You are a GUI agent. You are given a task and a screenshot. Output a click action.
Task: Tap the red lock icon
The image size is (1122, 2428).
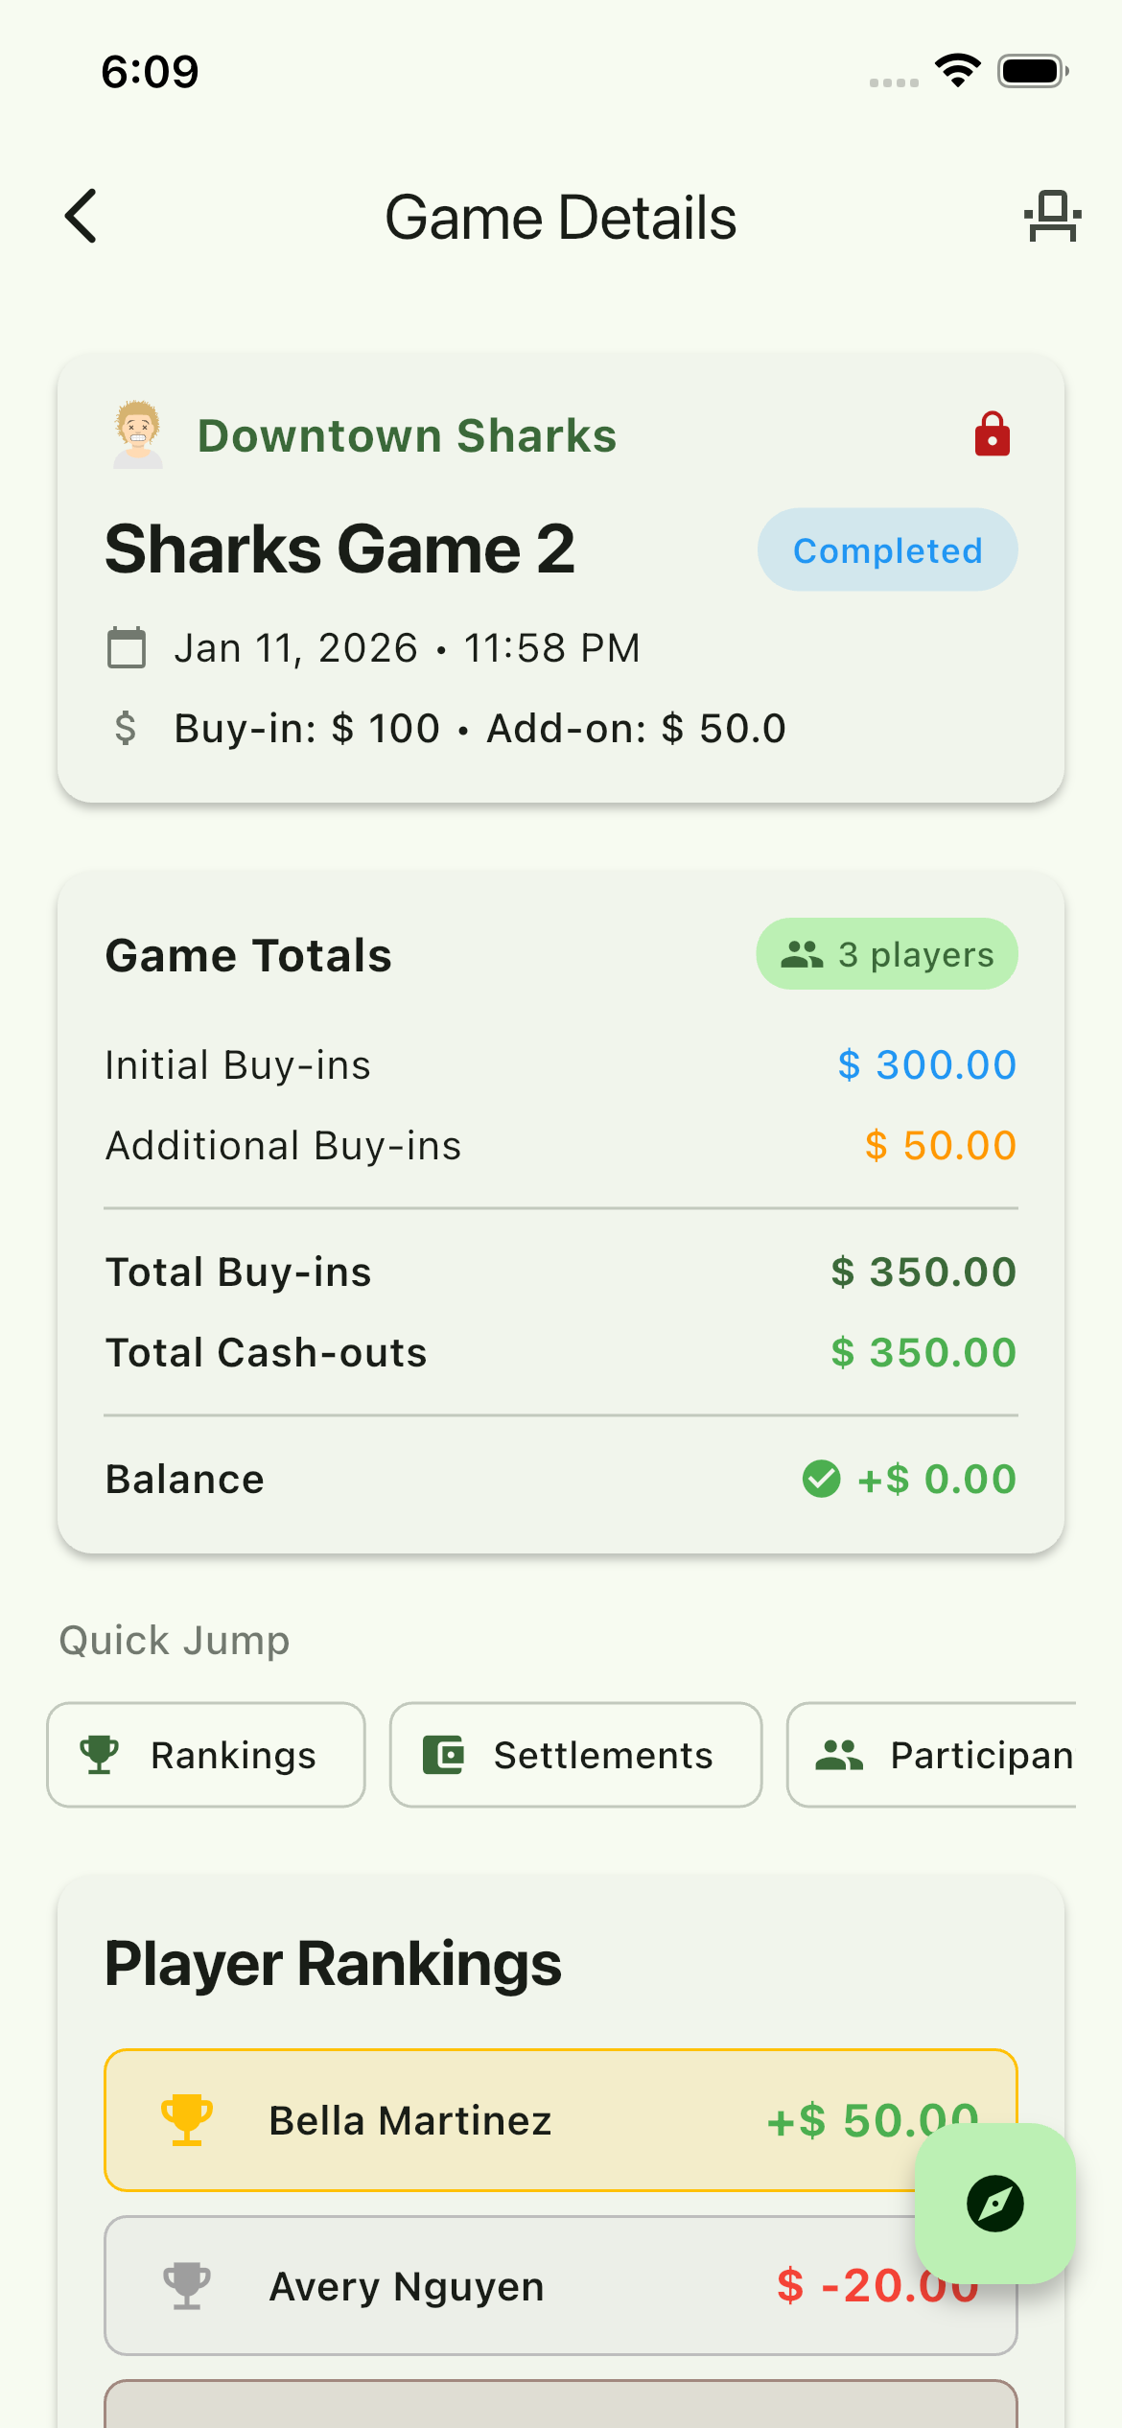pyautogui.click(x=992, y=434)
